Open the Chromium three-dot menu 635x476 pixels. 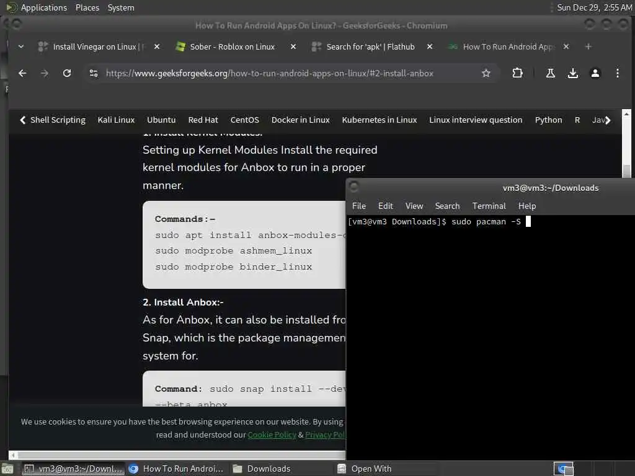tap(617, 73)
